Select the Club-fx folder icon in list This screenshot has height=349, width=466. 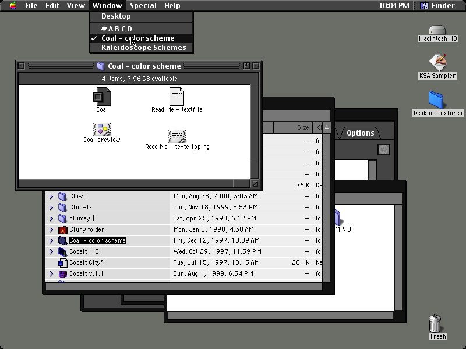[62, 207]
